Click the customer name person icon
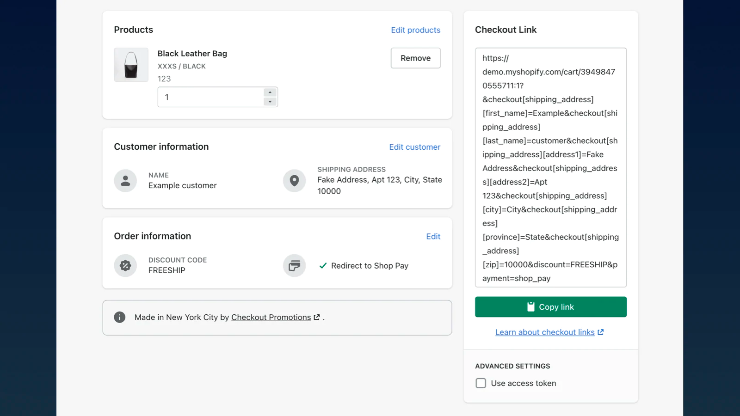 (x=125, y=181)
